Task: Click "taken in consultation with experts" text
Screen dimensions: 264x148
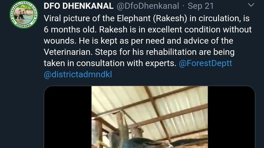Action: [110, 63]
